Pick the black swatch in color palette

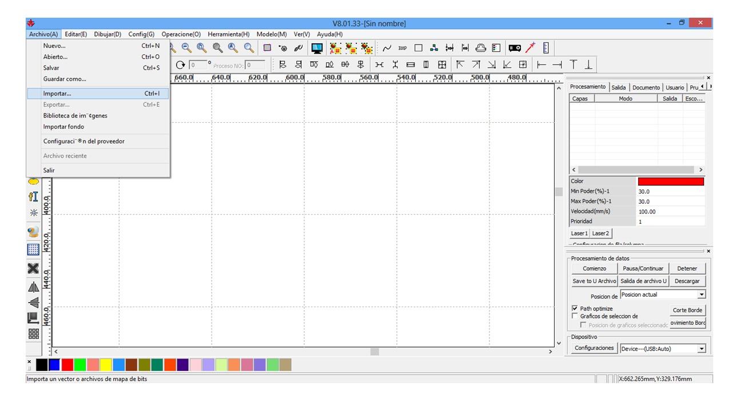(x=42, y=365)
